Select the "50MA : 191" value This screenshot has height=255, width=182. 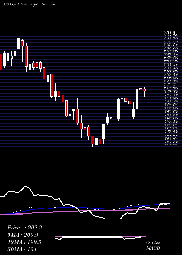tap(22, 249)
